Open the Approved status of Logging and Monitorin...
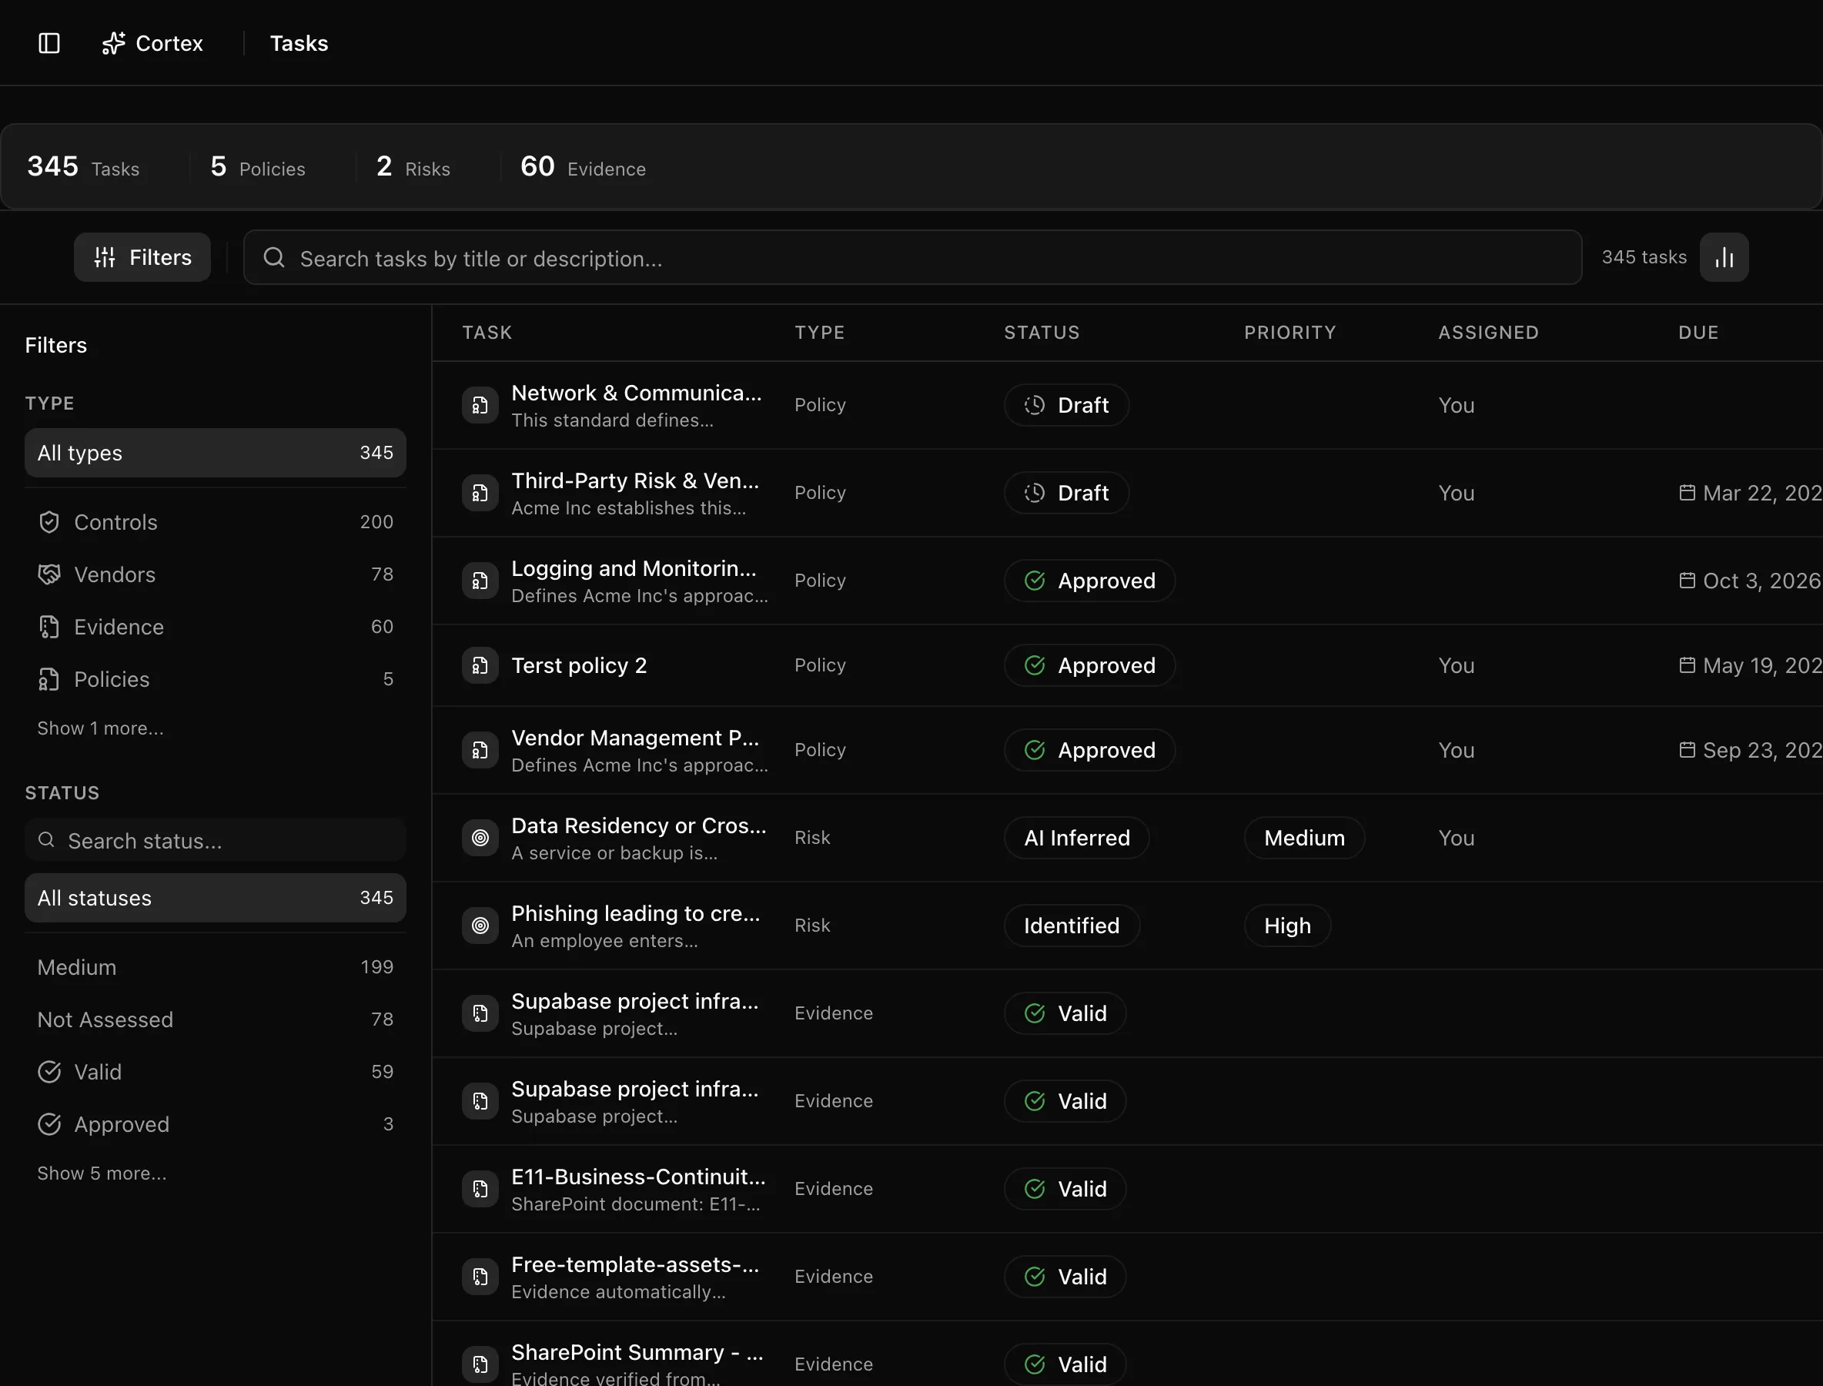The image size is (1823, 1386). pyautogui.click(x=1089, y=581)
